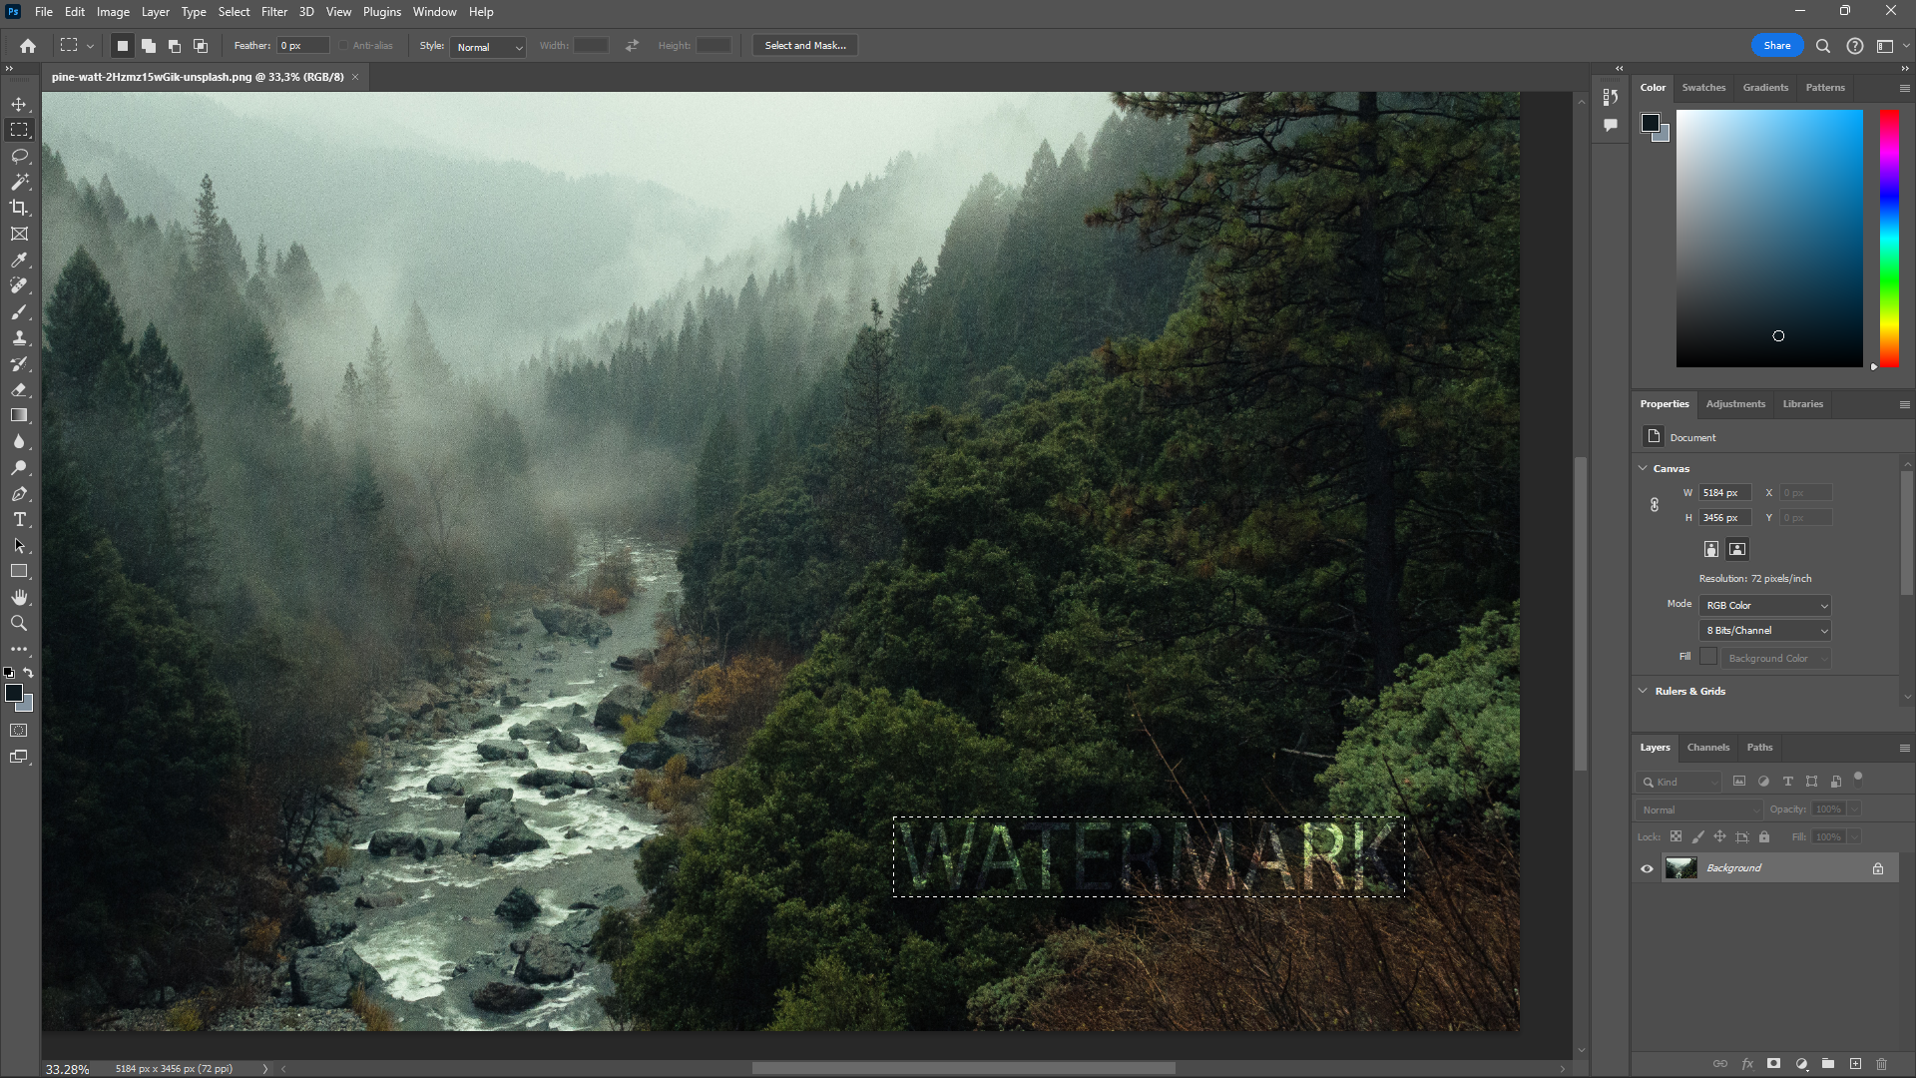Collapse the Canvas section in Properties
Screen dimensions: 1916x1078
(1643, 467)
